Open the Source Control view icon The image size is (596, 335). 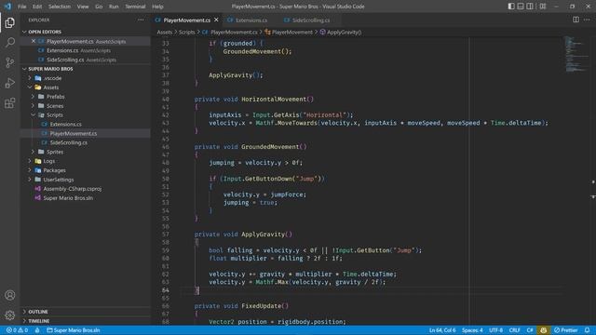pyautogui.click(x=10, y=62)
